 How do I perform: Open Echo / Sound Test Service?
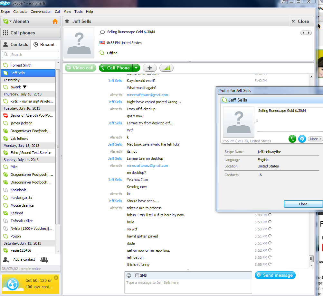pyautogui.click(x=28, y=153)
